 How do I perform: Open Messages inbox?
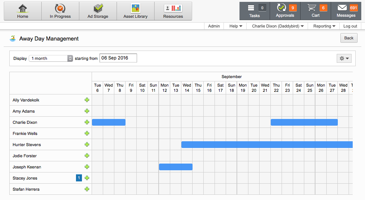tap(346, 11)
